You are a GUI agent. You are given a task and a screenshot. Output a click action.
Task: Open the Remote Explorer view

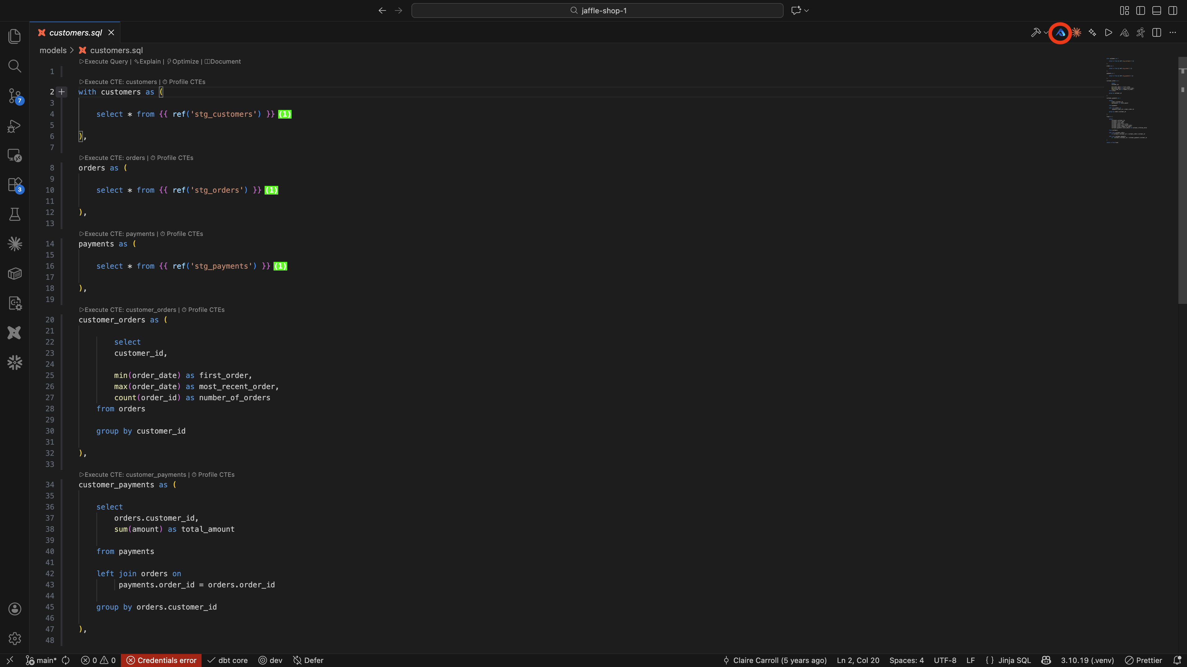[15, 155]
